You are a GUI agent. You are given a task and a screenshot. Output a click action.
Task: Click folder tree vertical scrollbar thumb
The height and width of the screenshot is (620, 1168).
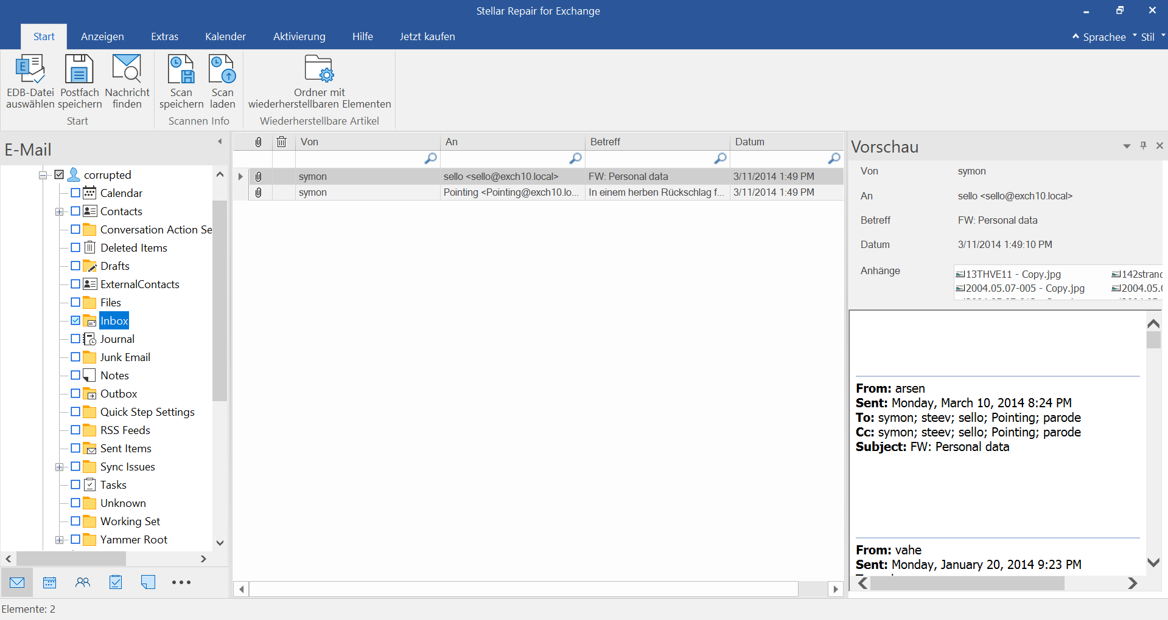[x=220, y=301]
